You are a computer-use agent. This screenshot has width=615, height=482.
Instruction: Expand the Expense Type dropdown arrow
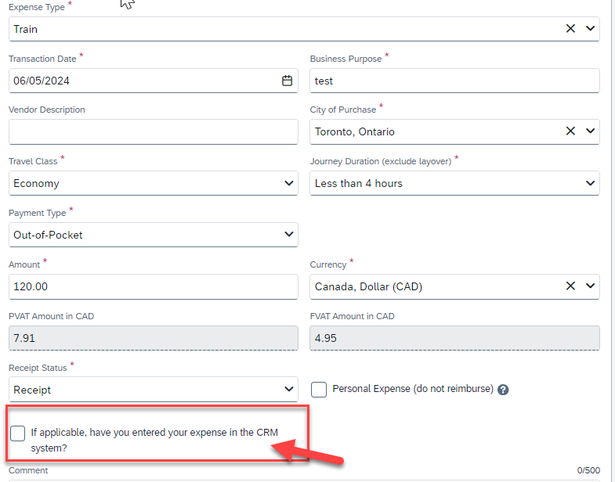[x=590, y=28]
